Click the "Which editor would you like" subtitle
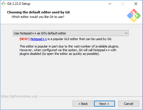 (38, 17)
